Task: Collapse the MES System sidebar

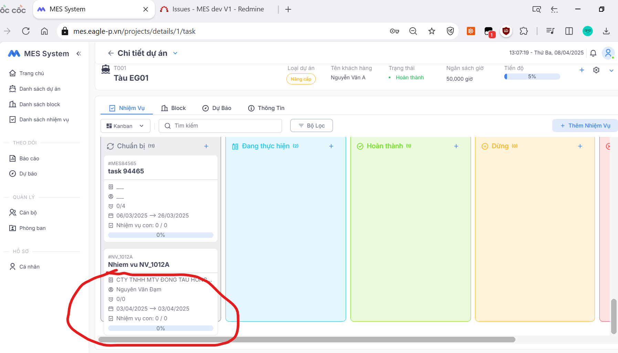Action: [79, 53]
